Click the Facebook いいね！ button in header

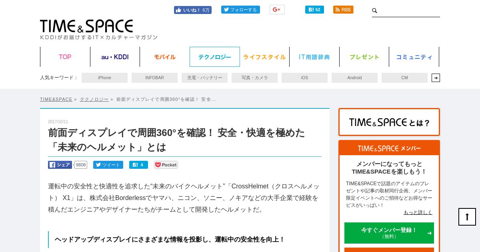click(x=193, y=10)
